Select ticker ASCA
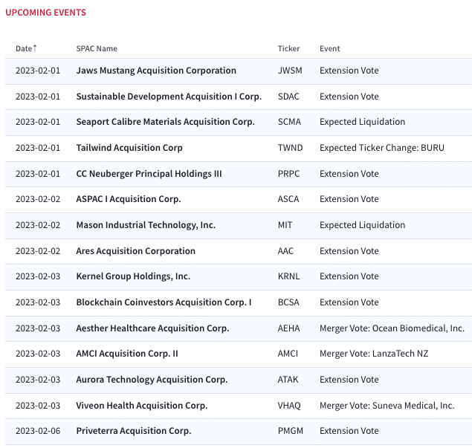The image size is (472, 448). (288, 199)
